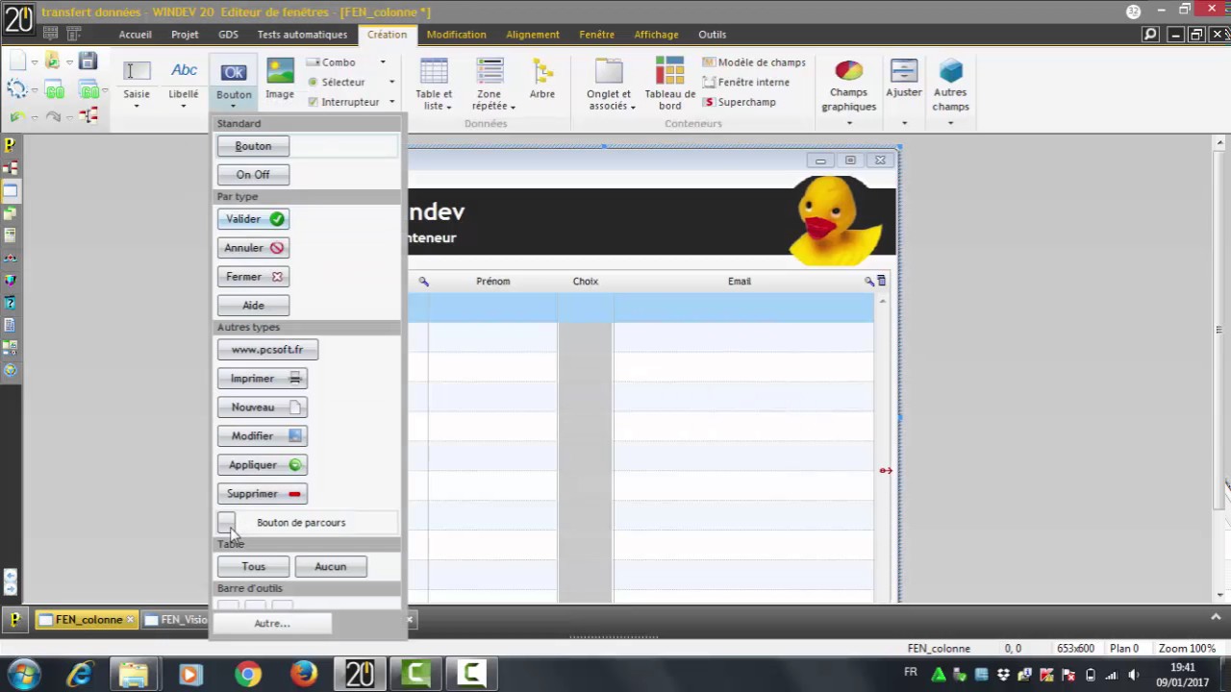Click the Email column header

[740, 282]
